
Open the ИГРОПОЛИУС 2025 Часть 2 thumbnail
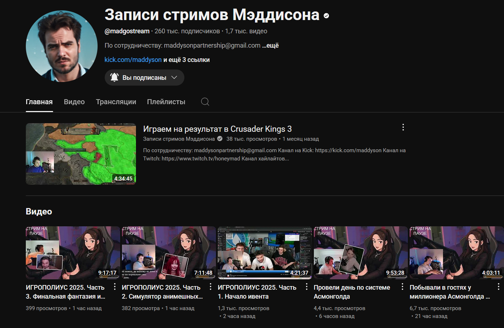(169, 253)
